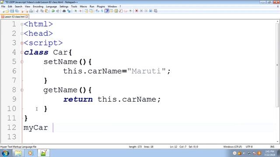Image resolution: width=280 pixels, height=157 pixels.
Task: Print the document with the Print icon
Action: click(x=31, y=11)
